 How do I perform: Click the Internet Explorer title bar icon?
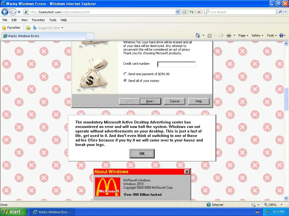point(3,3)
